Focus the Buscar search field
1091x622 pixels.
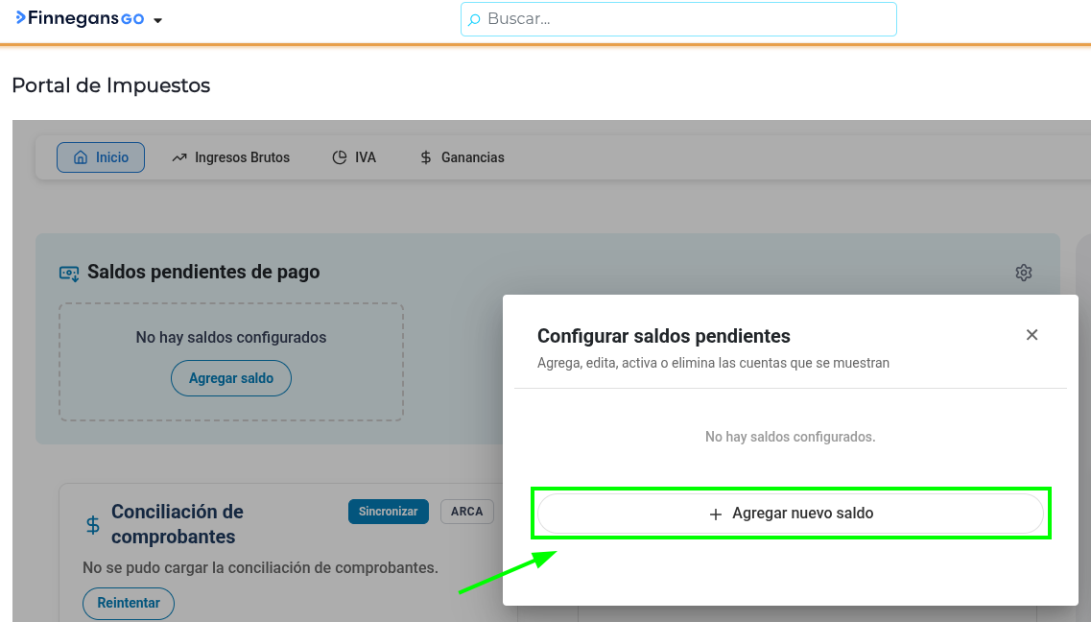[678, 19]
